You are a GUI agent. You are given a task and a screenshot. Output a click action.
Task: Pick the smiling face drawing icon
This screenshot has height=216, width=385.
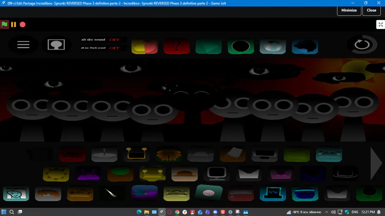click(x=16, y=193)
